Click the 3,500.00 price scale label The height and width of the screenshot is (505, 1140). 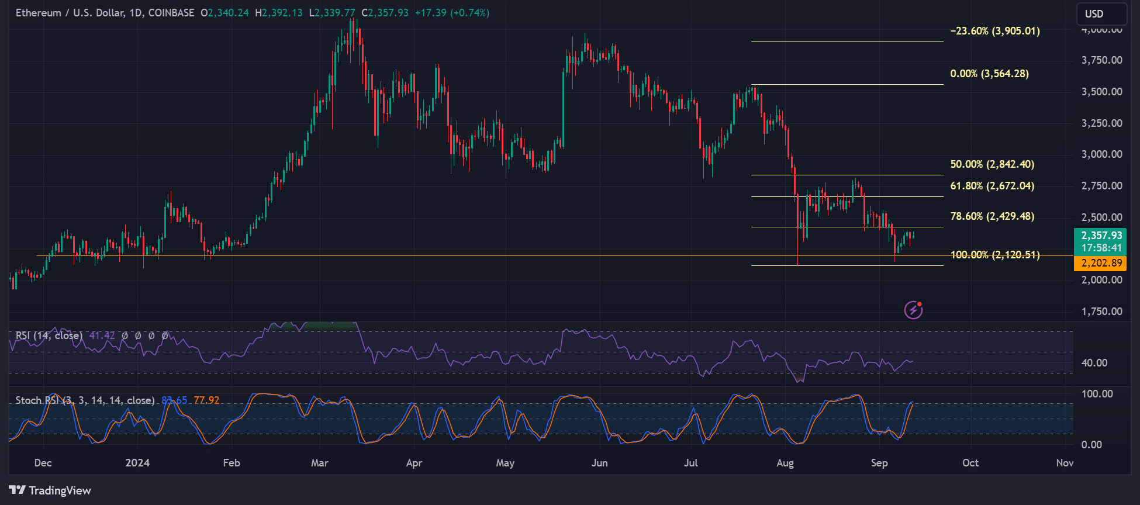(x=1101, y=92)
